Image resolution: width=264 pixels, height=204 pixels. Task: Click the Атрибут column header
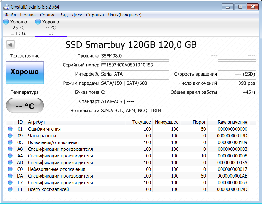coord(75,122)
